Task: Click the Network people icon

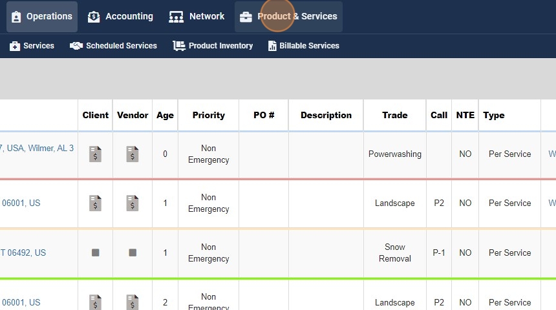Action: coord(176,17)
